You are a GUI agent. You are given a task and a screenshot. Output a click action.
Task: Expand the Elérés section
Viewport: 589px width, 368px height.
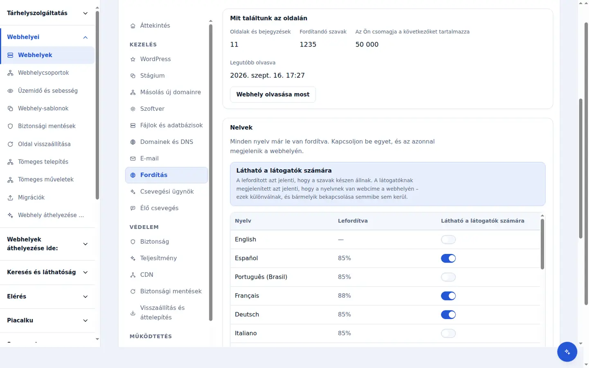pos(47,296)
